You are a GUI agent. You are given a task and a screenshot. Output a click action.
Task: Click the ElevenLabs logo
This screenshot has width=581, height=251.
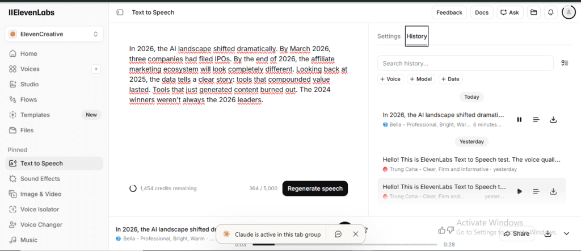click(x=32, y=12)
